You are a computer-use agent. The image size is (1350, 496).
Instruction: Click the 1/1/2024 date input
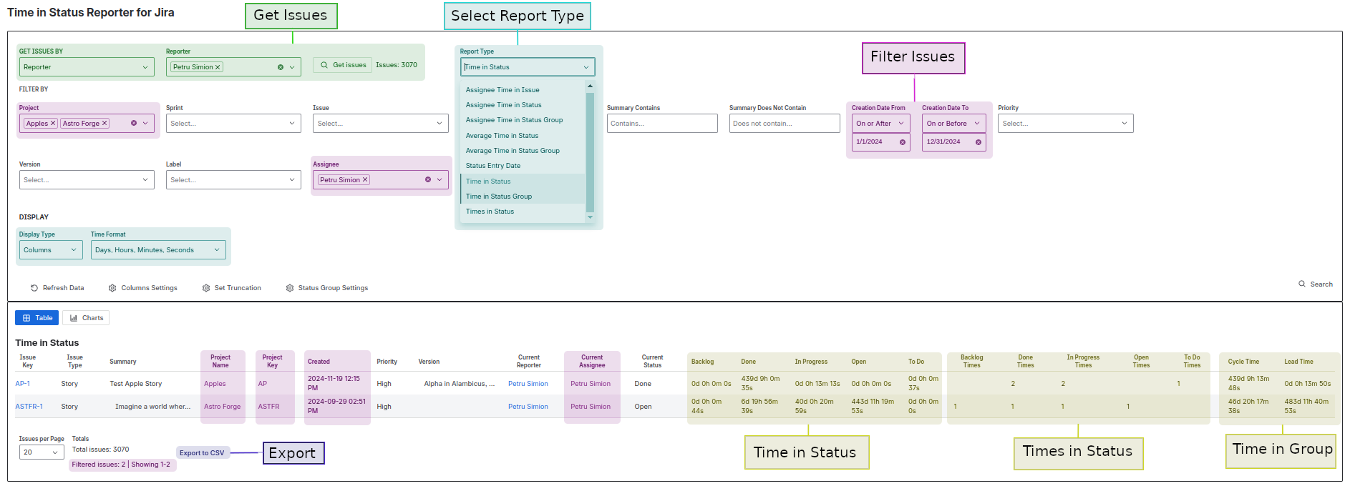[x=880, y=142]
